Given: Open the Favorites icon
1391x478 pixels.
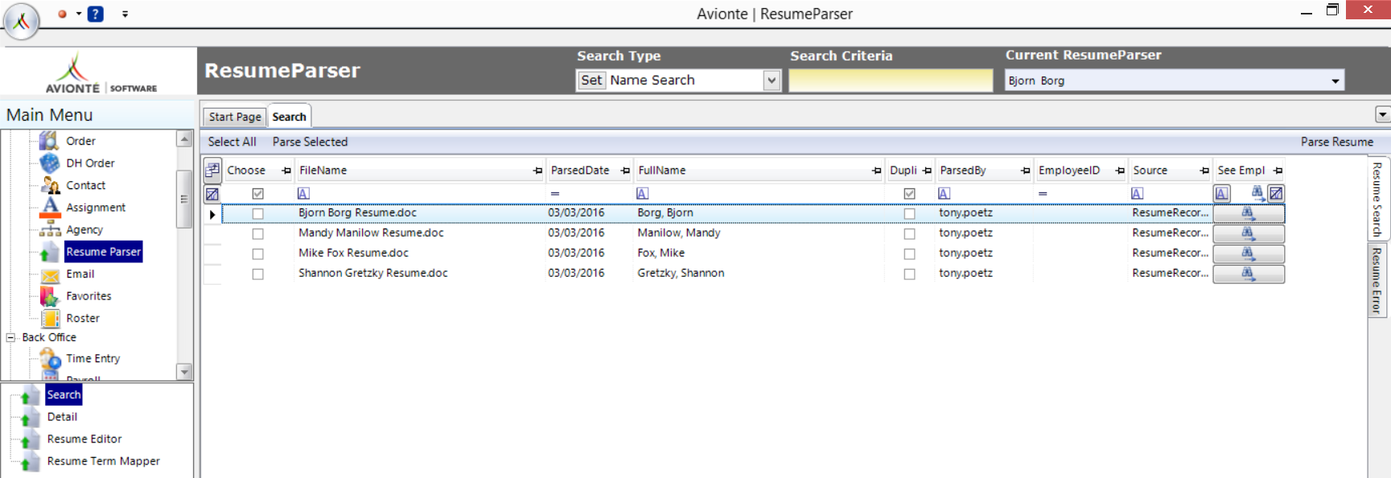Looking at the screenshot, I should pyautogui.click(x=49, y=296).
